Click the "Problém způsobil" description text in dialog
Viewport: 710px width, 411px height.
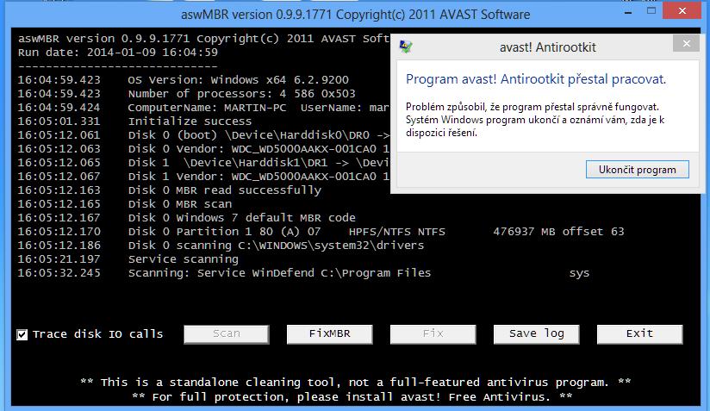point(535,120)
